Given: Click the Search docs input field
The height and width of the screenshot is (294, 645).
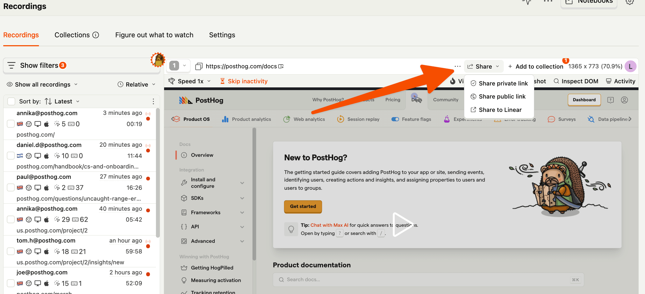Looking at the screenshot, I should pyautogui.click(x=428, y=280).
